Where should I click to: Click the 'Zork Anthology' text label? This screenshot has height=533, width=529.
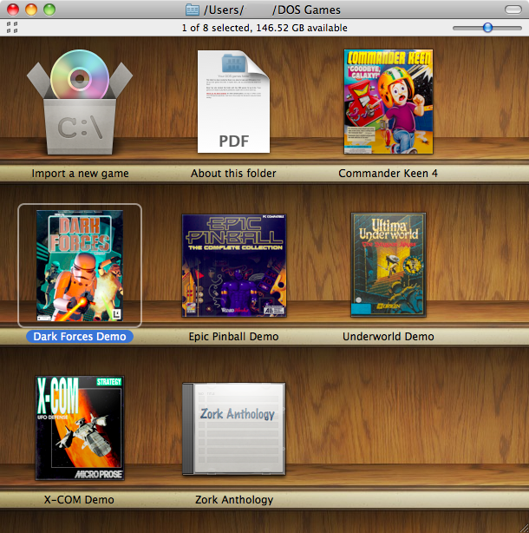pos(234,499)
